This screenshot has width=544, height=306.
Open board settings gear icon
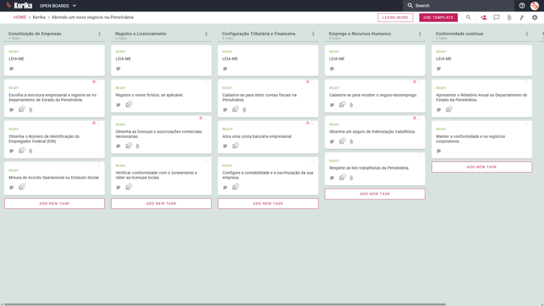pyautogui.click(x=534, y=18)
